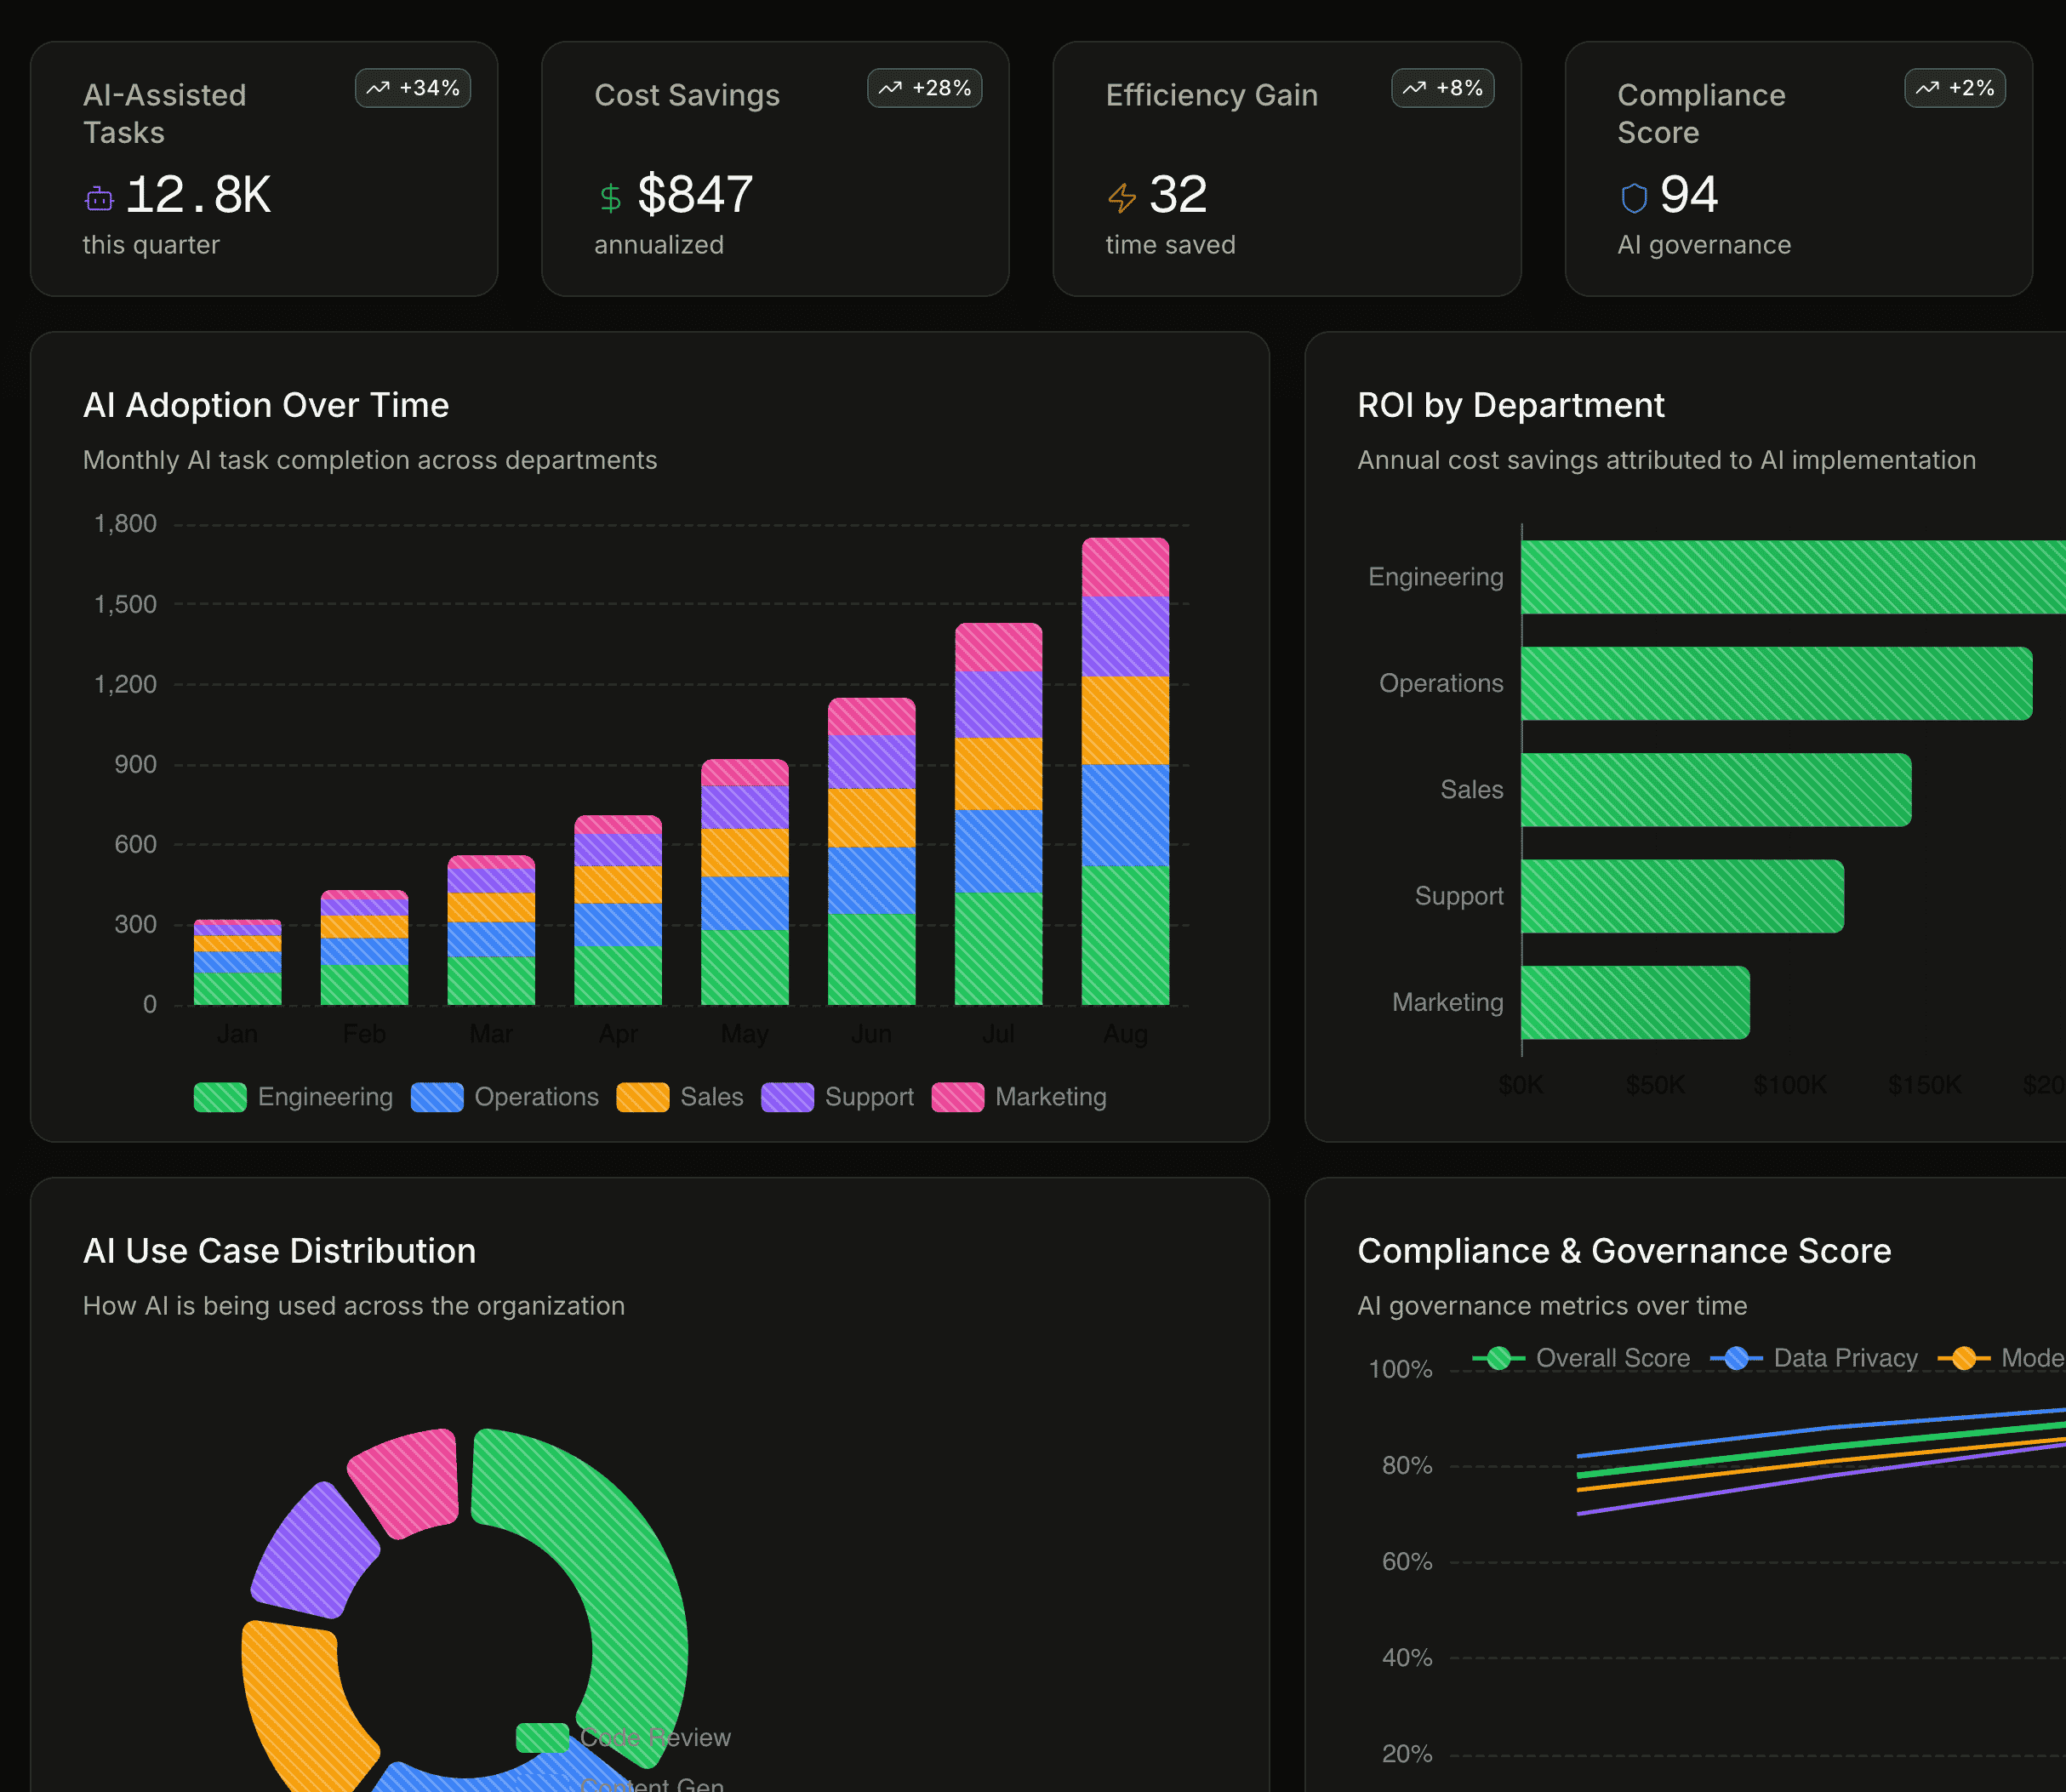Image resolution: width=2066 pixels, height=1792 pixels.
Task: Click the trending arrow in +28% badge
Action: pos(890,88)
